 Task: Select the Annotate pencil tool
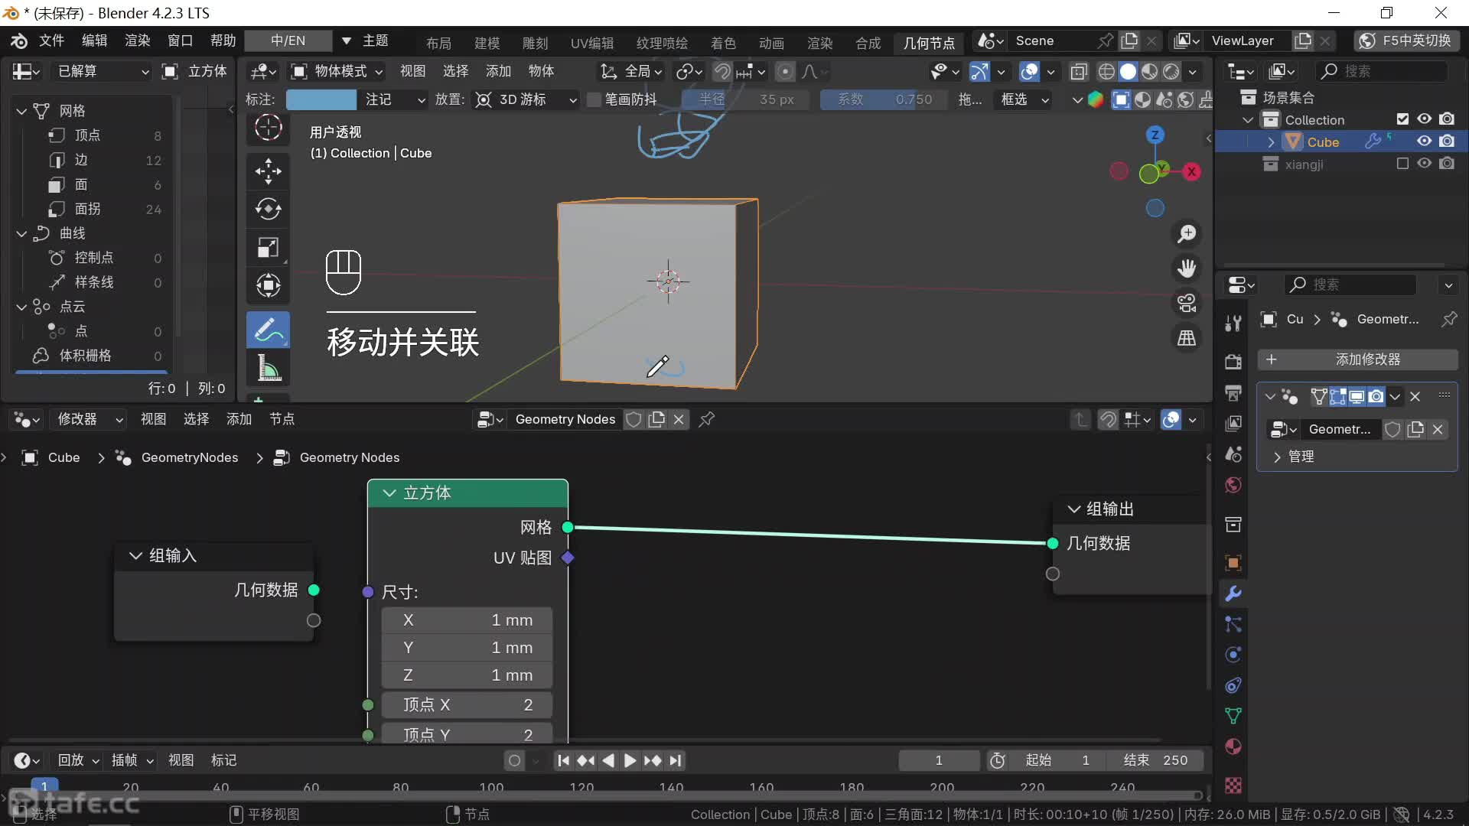268,330
